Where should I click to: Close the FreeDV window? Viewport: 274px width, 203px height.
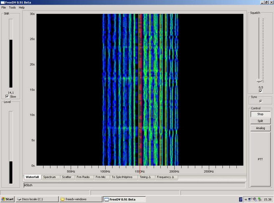click(x=271, y=2)
